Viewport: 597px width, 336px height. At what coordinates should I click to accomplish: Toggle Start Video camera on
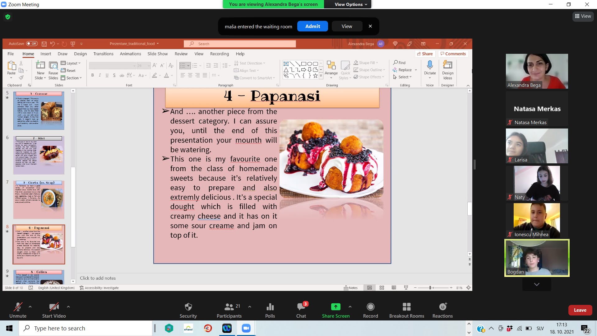pyautogui.click(x=54, y=307)
